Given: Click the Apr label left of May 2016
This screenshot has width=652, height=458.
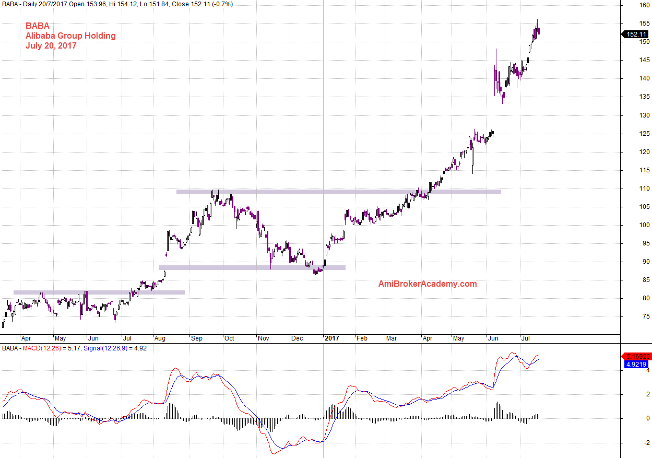Looking at the screenshot, I should coord(26,338).
